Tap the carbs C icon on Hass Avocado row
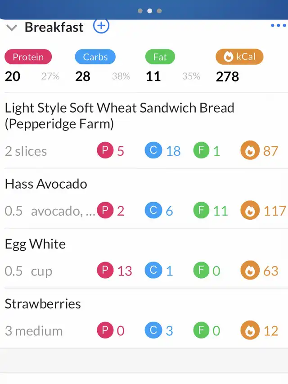The image size is (288, 384). pos(153,211)
